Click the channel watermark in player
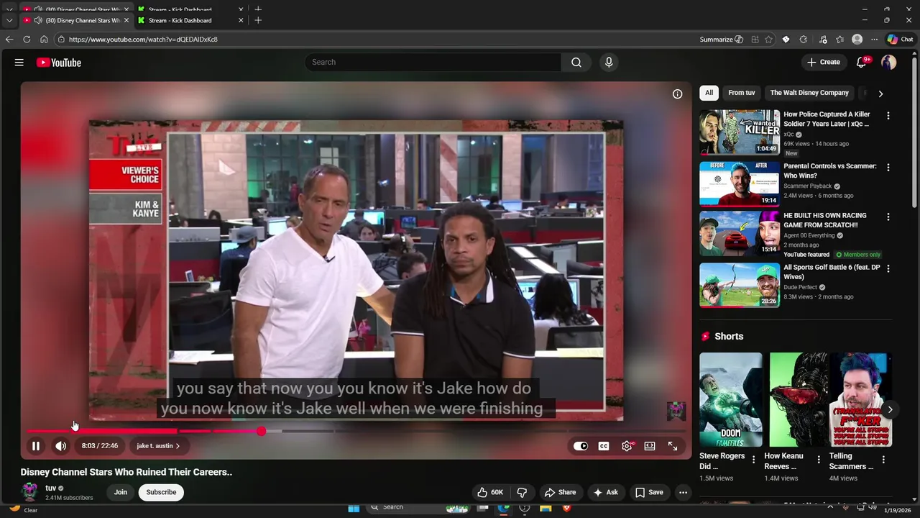The image size is (920, 518). point(676,411)
